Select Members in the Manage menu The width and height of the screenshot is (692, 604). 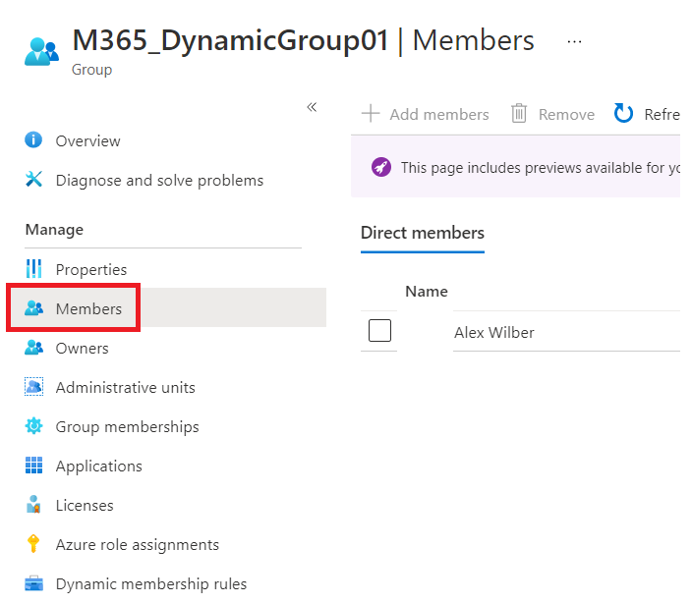pyautogui.click(x=88, y=308)
